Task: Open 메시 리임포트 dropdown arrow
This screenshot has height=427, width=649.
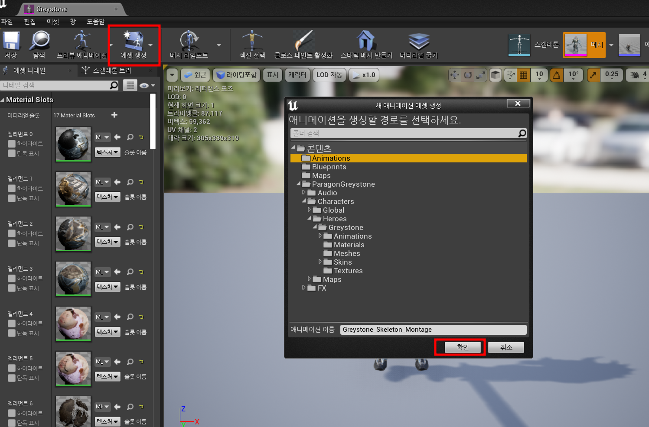Action: click(219, 45)
